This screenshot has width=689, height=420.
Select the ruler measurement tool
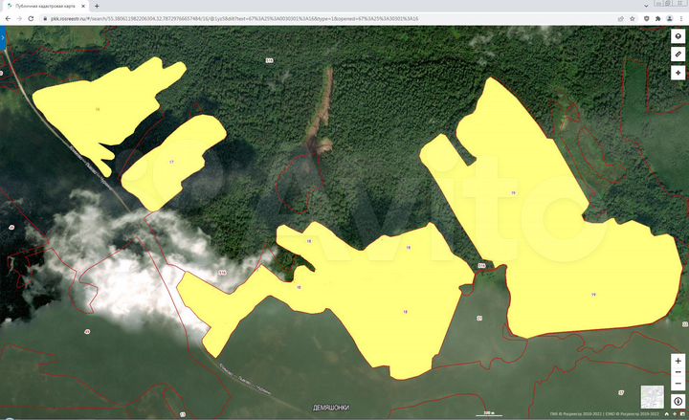[x=678, y=54]
